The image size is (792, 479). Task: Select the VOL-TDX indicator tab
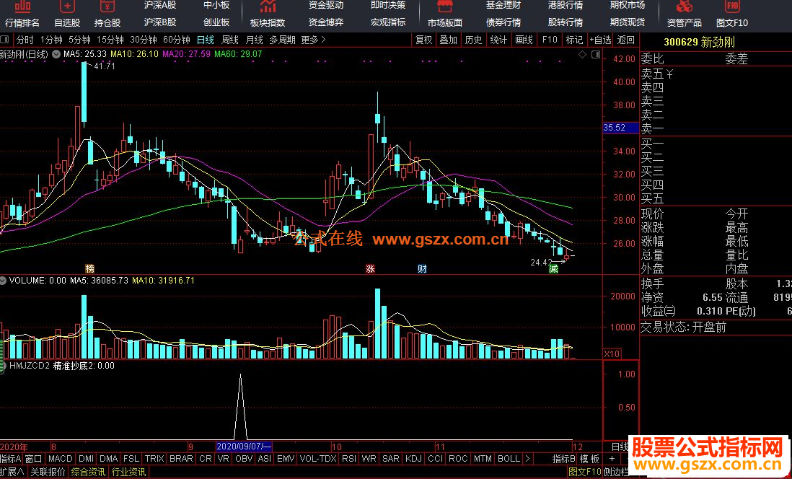tap(317, 459)
